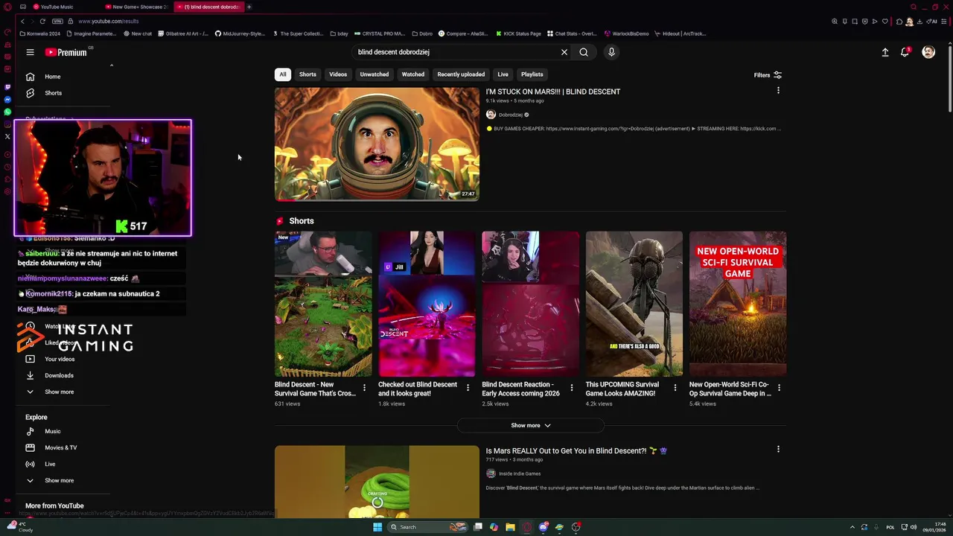Open YouTube notifications bell

pyautogui.click(x=905, y=52)
